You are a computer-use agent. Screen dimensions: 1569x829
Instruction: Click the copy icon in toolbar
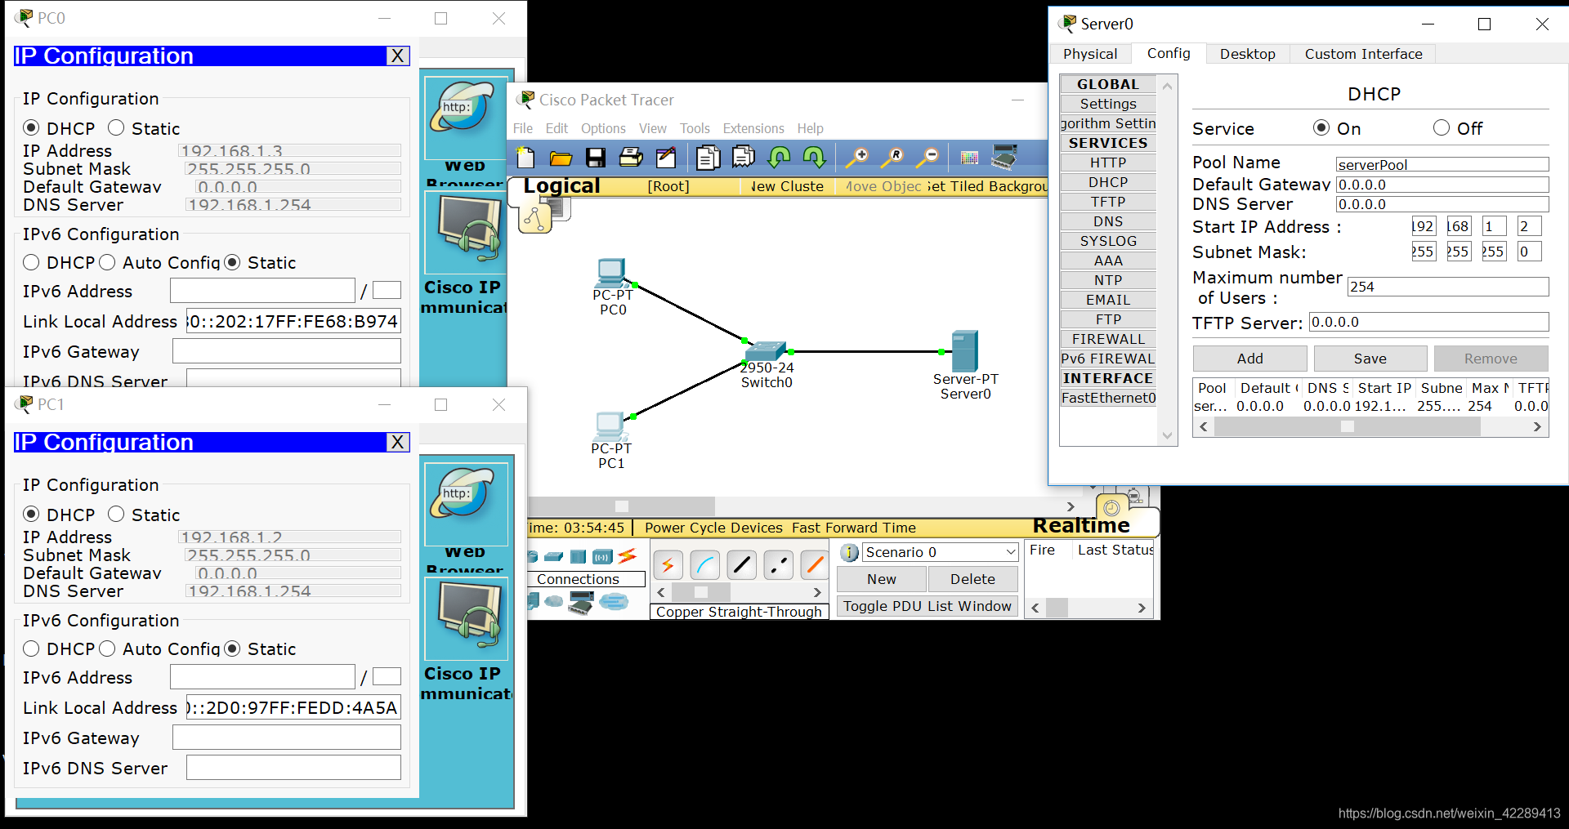point(709,158)
